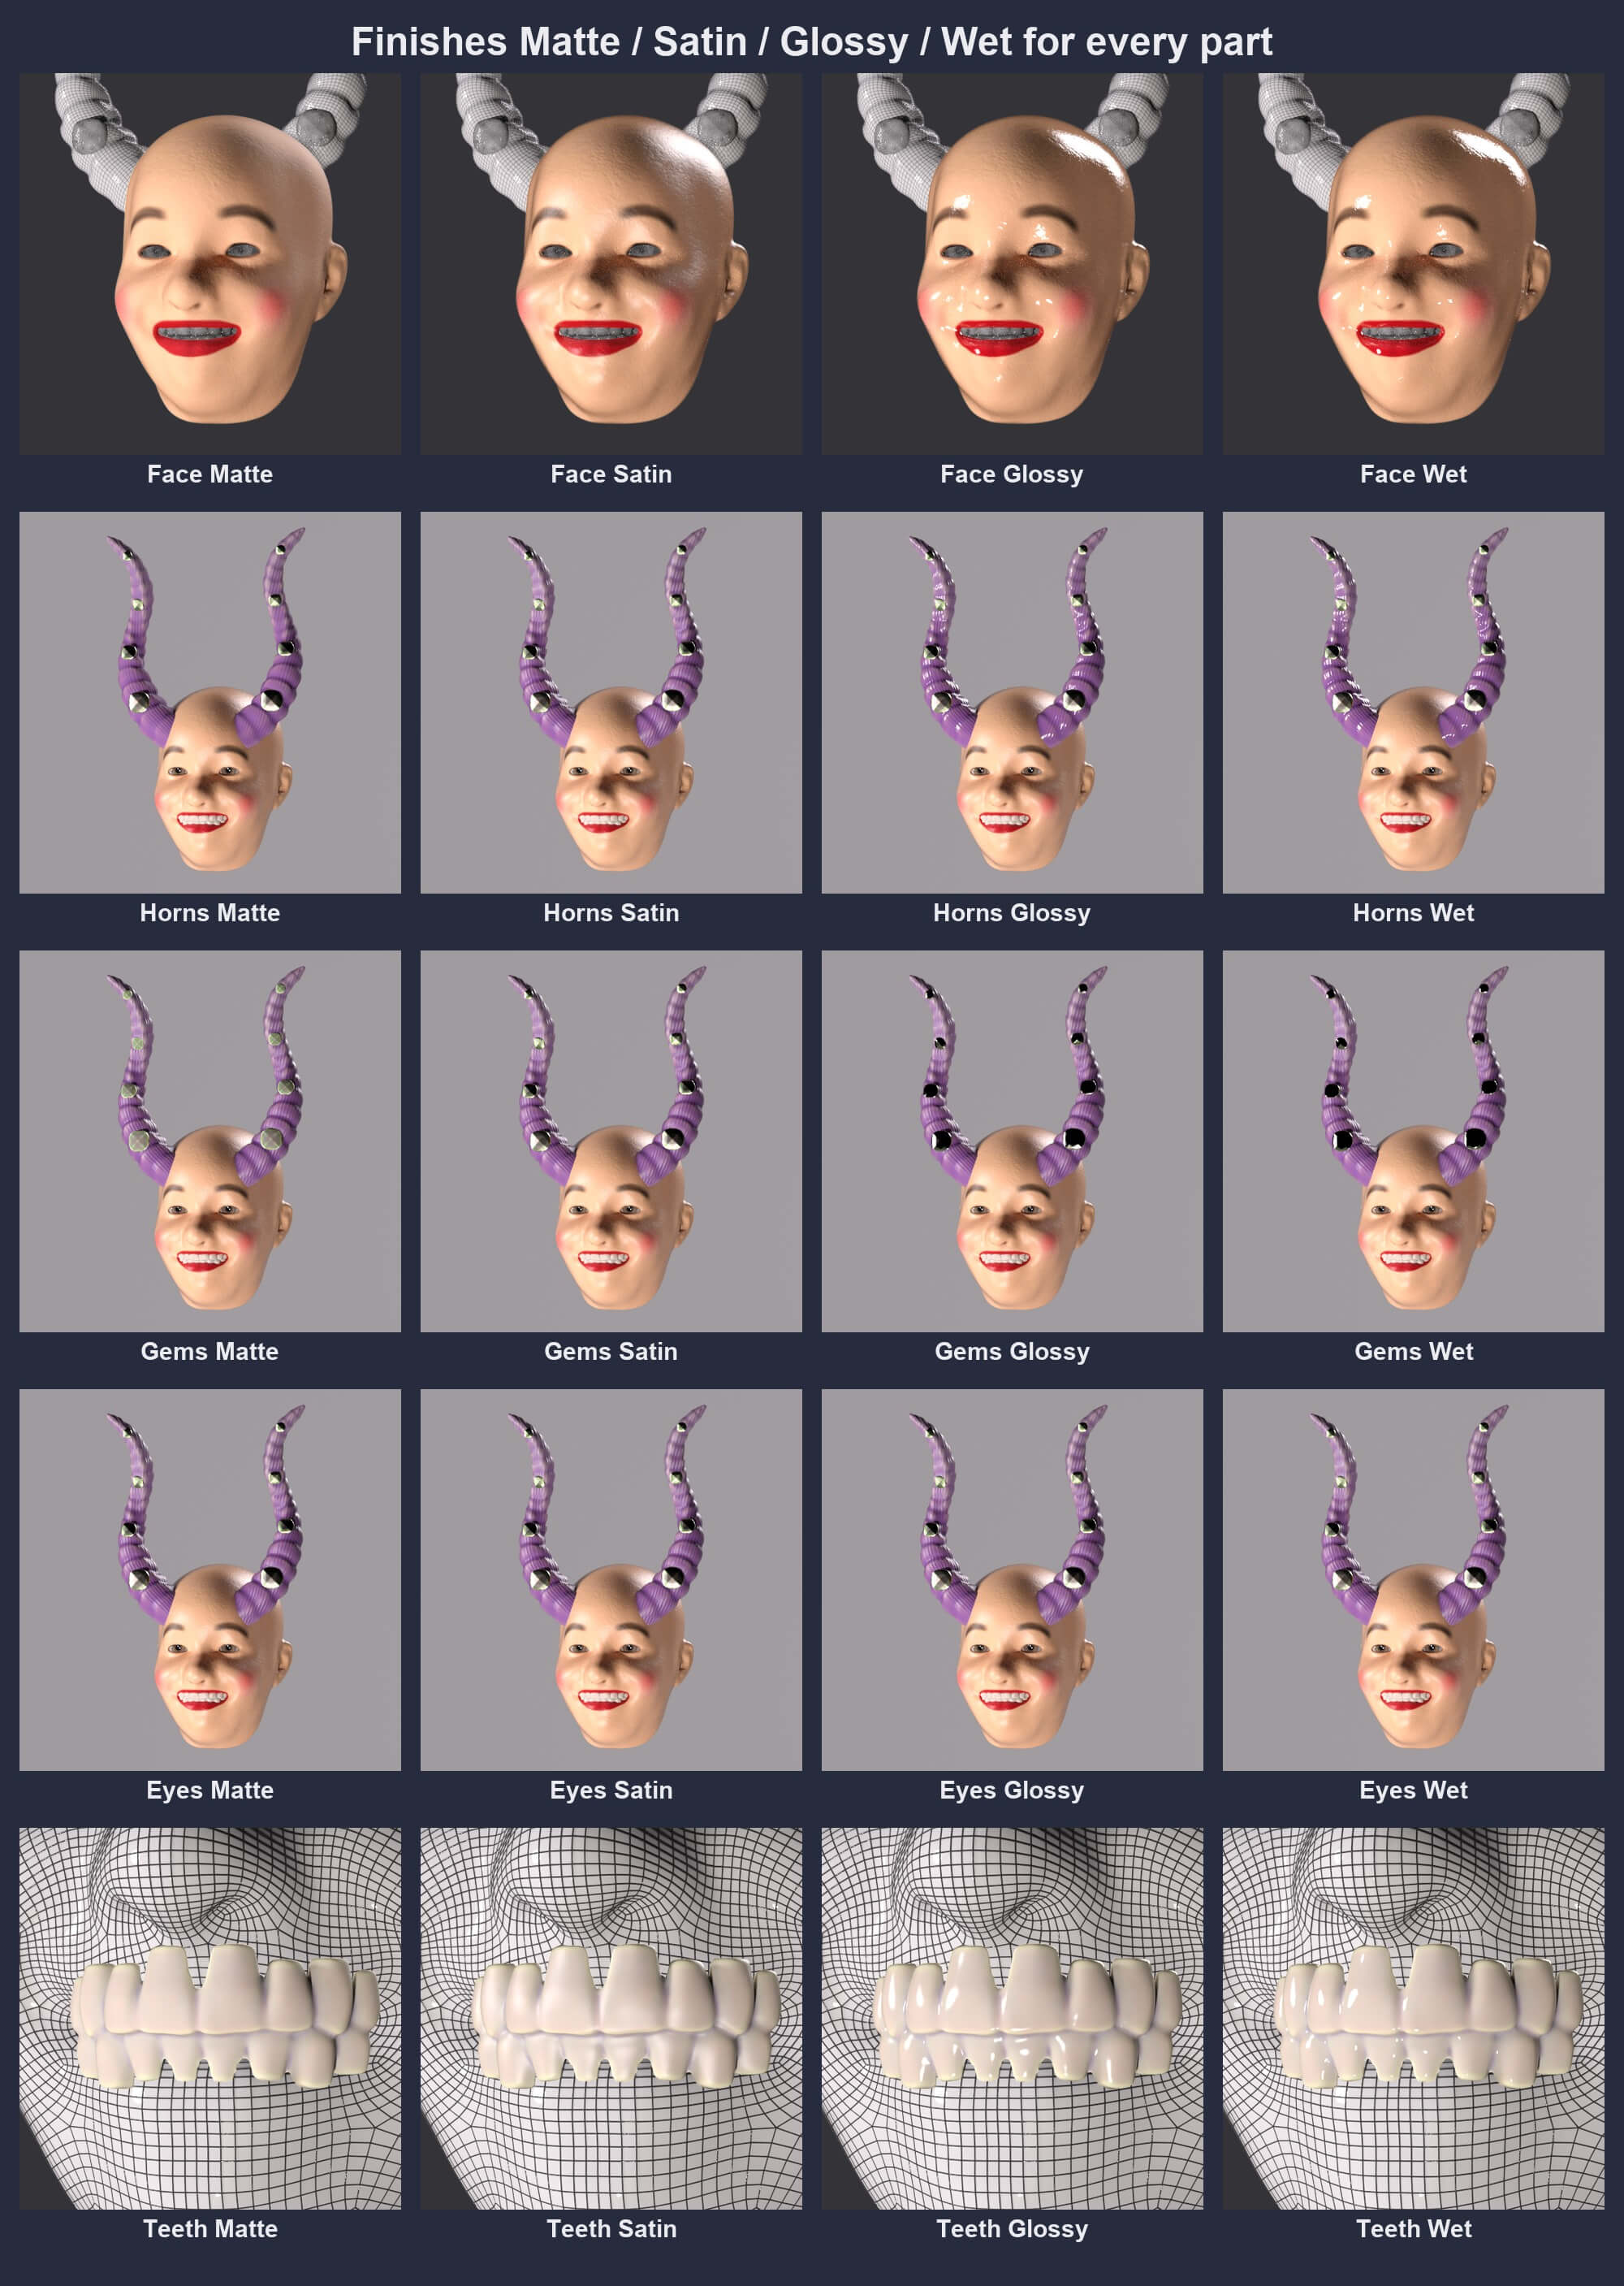Select the 'Gems Wet' label
Image resolution: width=1624 pixels, height=2286 pixels.
(x=1413, y=1352)
